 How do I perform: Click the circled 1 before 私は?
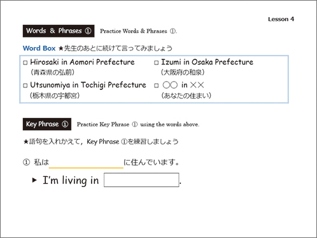pyautogui.click(x=26, y=163)
